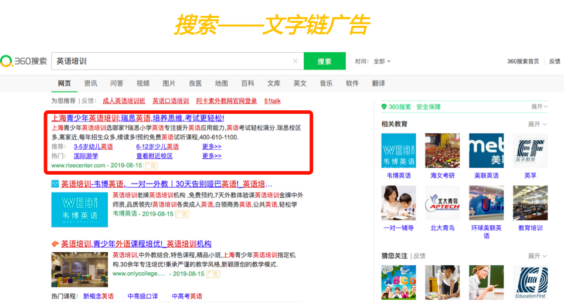
Task: Select the 网页 tab
Action: (x=64, y=83)
